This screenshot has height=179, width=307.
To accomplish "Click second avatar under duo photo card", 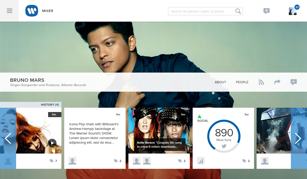I will [147, 161].
